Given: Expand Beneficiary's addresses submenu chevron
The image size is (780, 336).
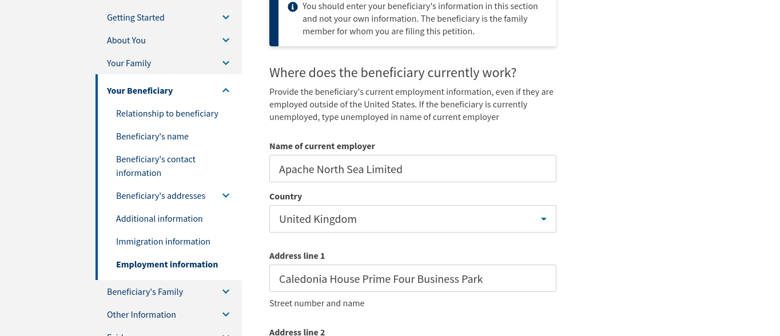Looking at the screenshot, I should 226,196.
